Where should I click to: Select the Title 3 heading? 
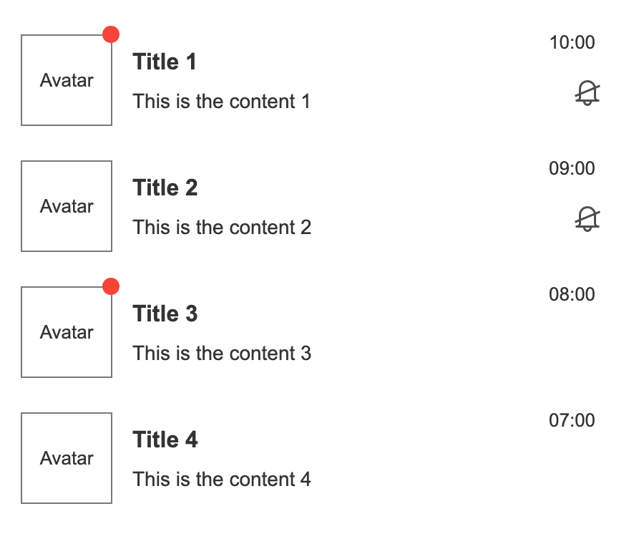pyautogui.click(x=165, y=314)
